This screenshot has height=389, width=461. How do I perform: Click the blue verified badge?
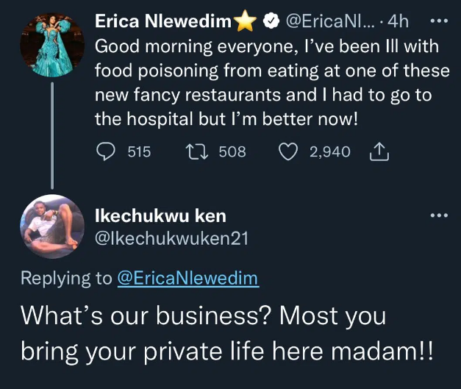[x=271, y=24]
